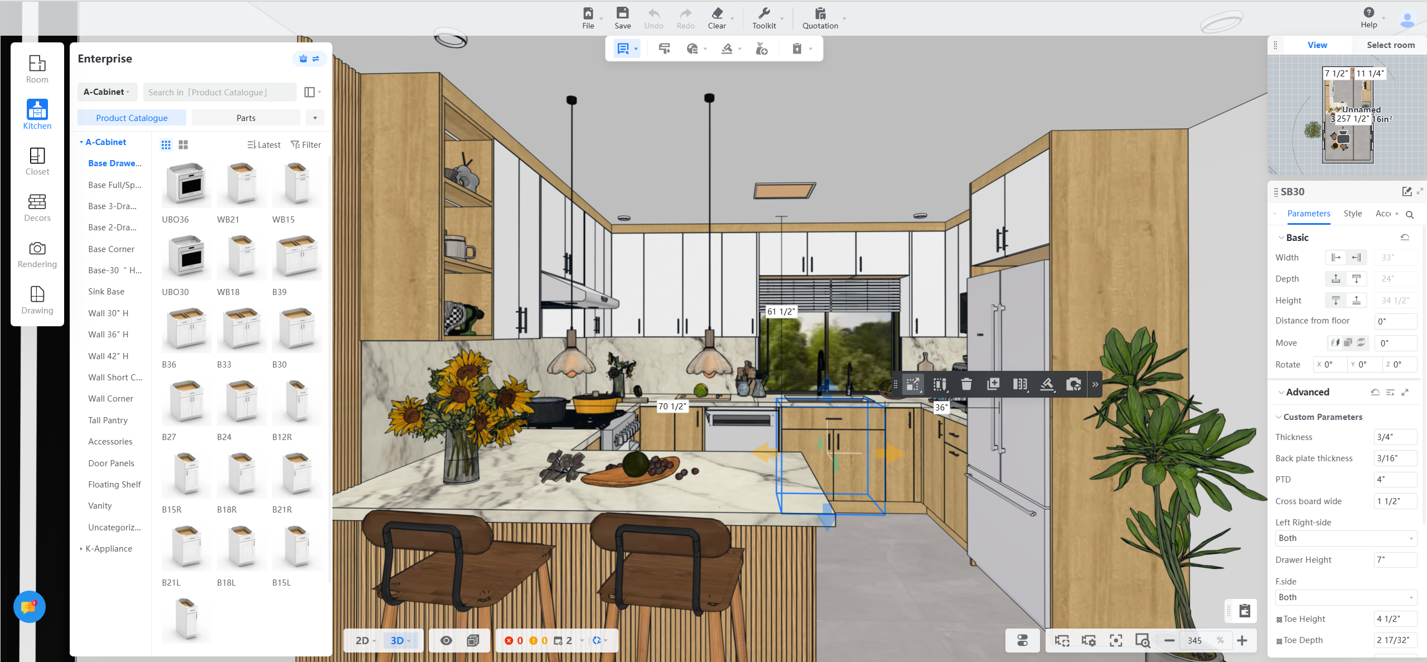Expand more options in floating toolbar
This screenshot has width=1427, height=662.
pyautogui.click(x=1095, y=384)
